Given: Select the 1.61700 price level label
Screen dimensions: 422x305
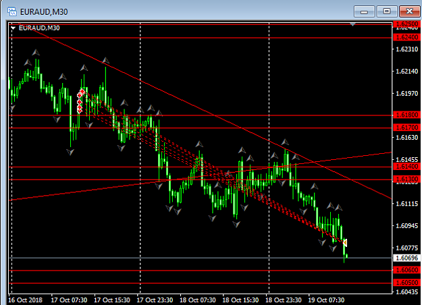Looking at the screenshot, I should pyautogui.click(x=406, y=128).
